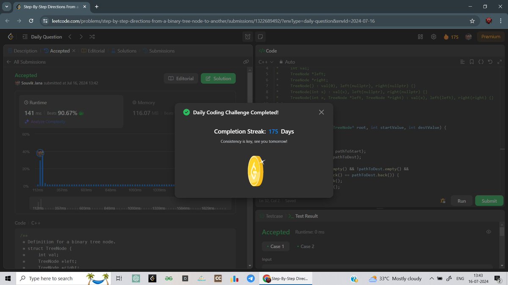The height and width of the screenshot is (285, 508).
Task: Click the Editorial button under Accepted
Action: (181, 78)
